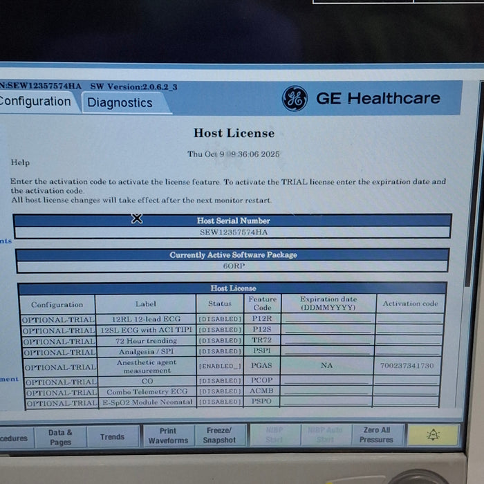Click Print Waveforms button
The image size is (484, 484).
pyautogui.click(x=168, y=436)
